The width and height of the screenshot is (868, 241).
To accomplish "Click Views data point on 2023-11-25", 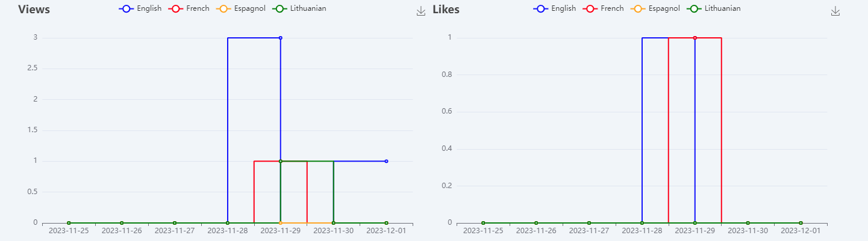I will point(69,223).
